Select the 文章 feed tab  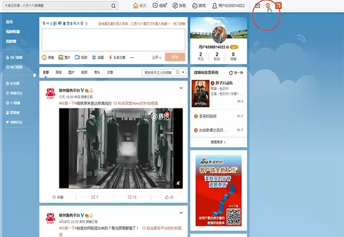(110, 72)
